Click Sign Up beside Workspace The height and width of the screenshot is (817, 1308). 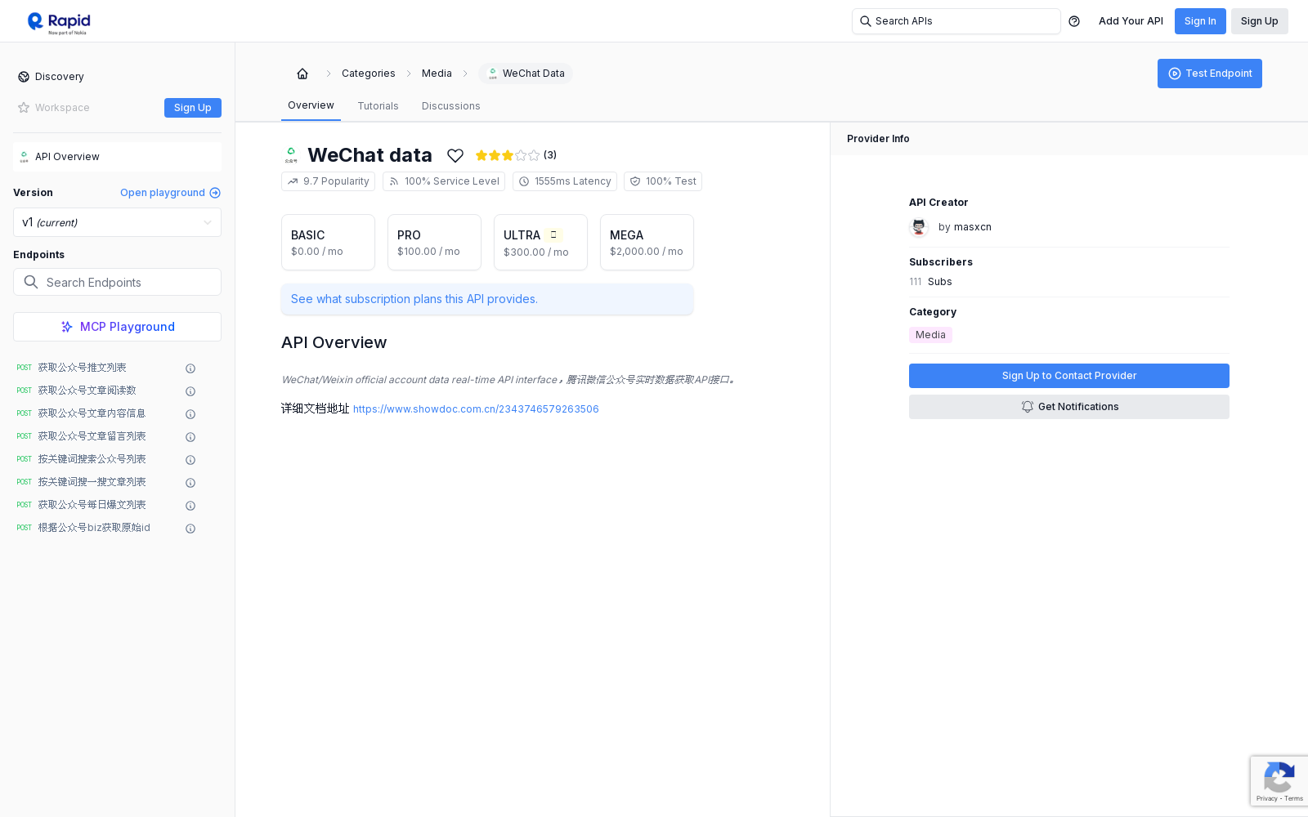pos(193,108)
